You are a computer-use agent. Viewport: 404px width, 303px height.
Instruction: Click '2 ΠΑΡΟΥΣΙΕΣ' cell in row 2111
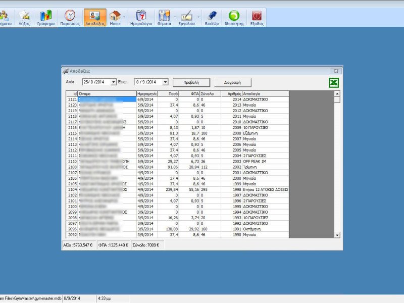click(266, 156)
